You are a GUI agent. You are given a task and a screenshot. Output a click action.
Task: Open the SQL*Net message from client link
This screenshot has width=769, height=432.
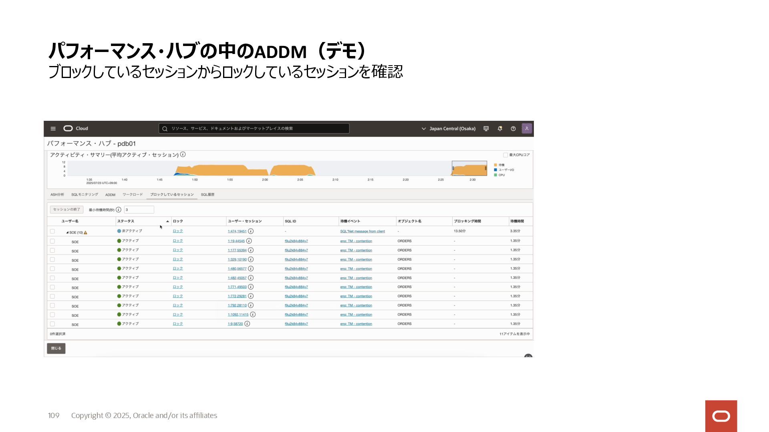pyautogui.click(x=362, y=231)
